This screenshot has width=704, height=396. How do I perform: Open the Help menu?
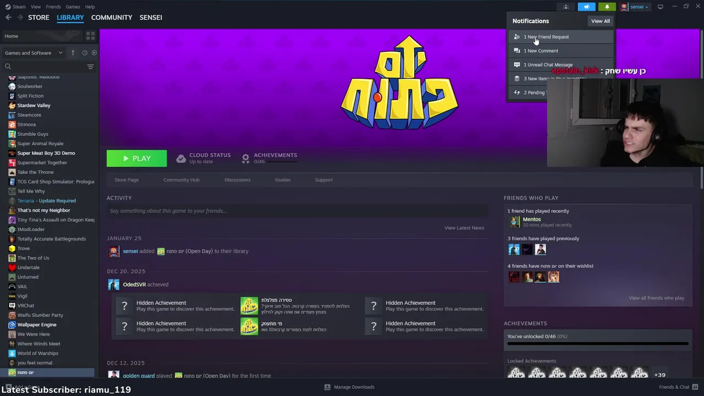point(90,7)
